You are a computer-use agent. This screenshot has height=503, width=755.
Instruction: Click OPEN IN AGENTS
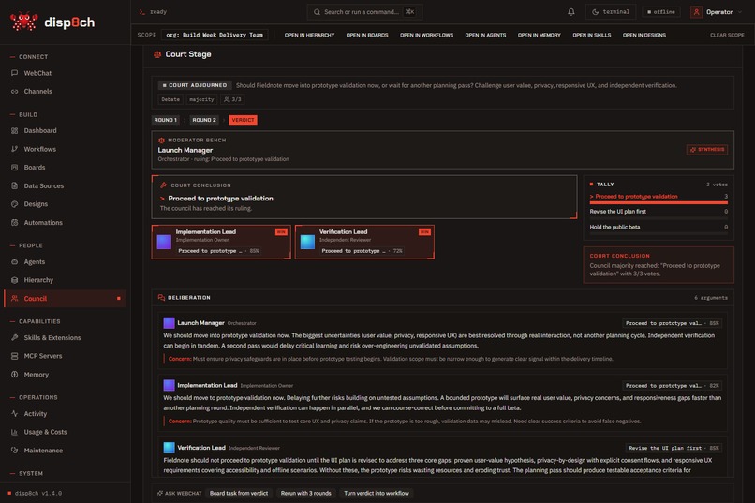coord(485,36)
